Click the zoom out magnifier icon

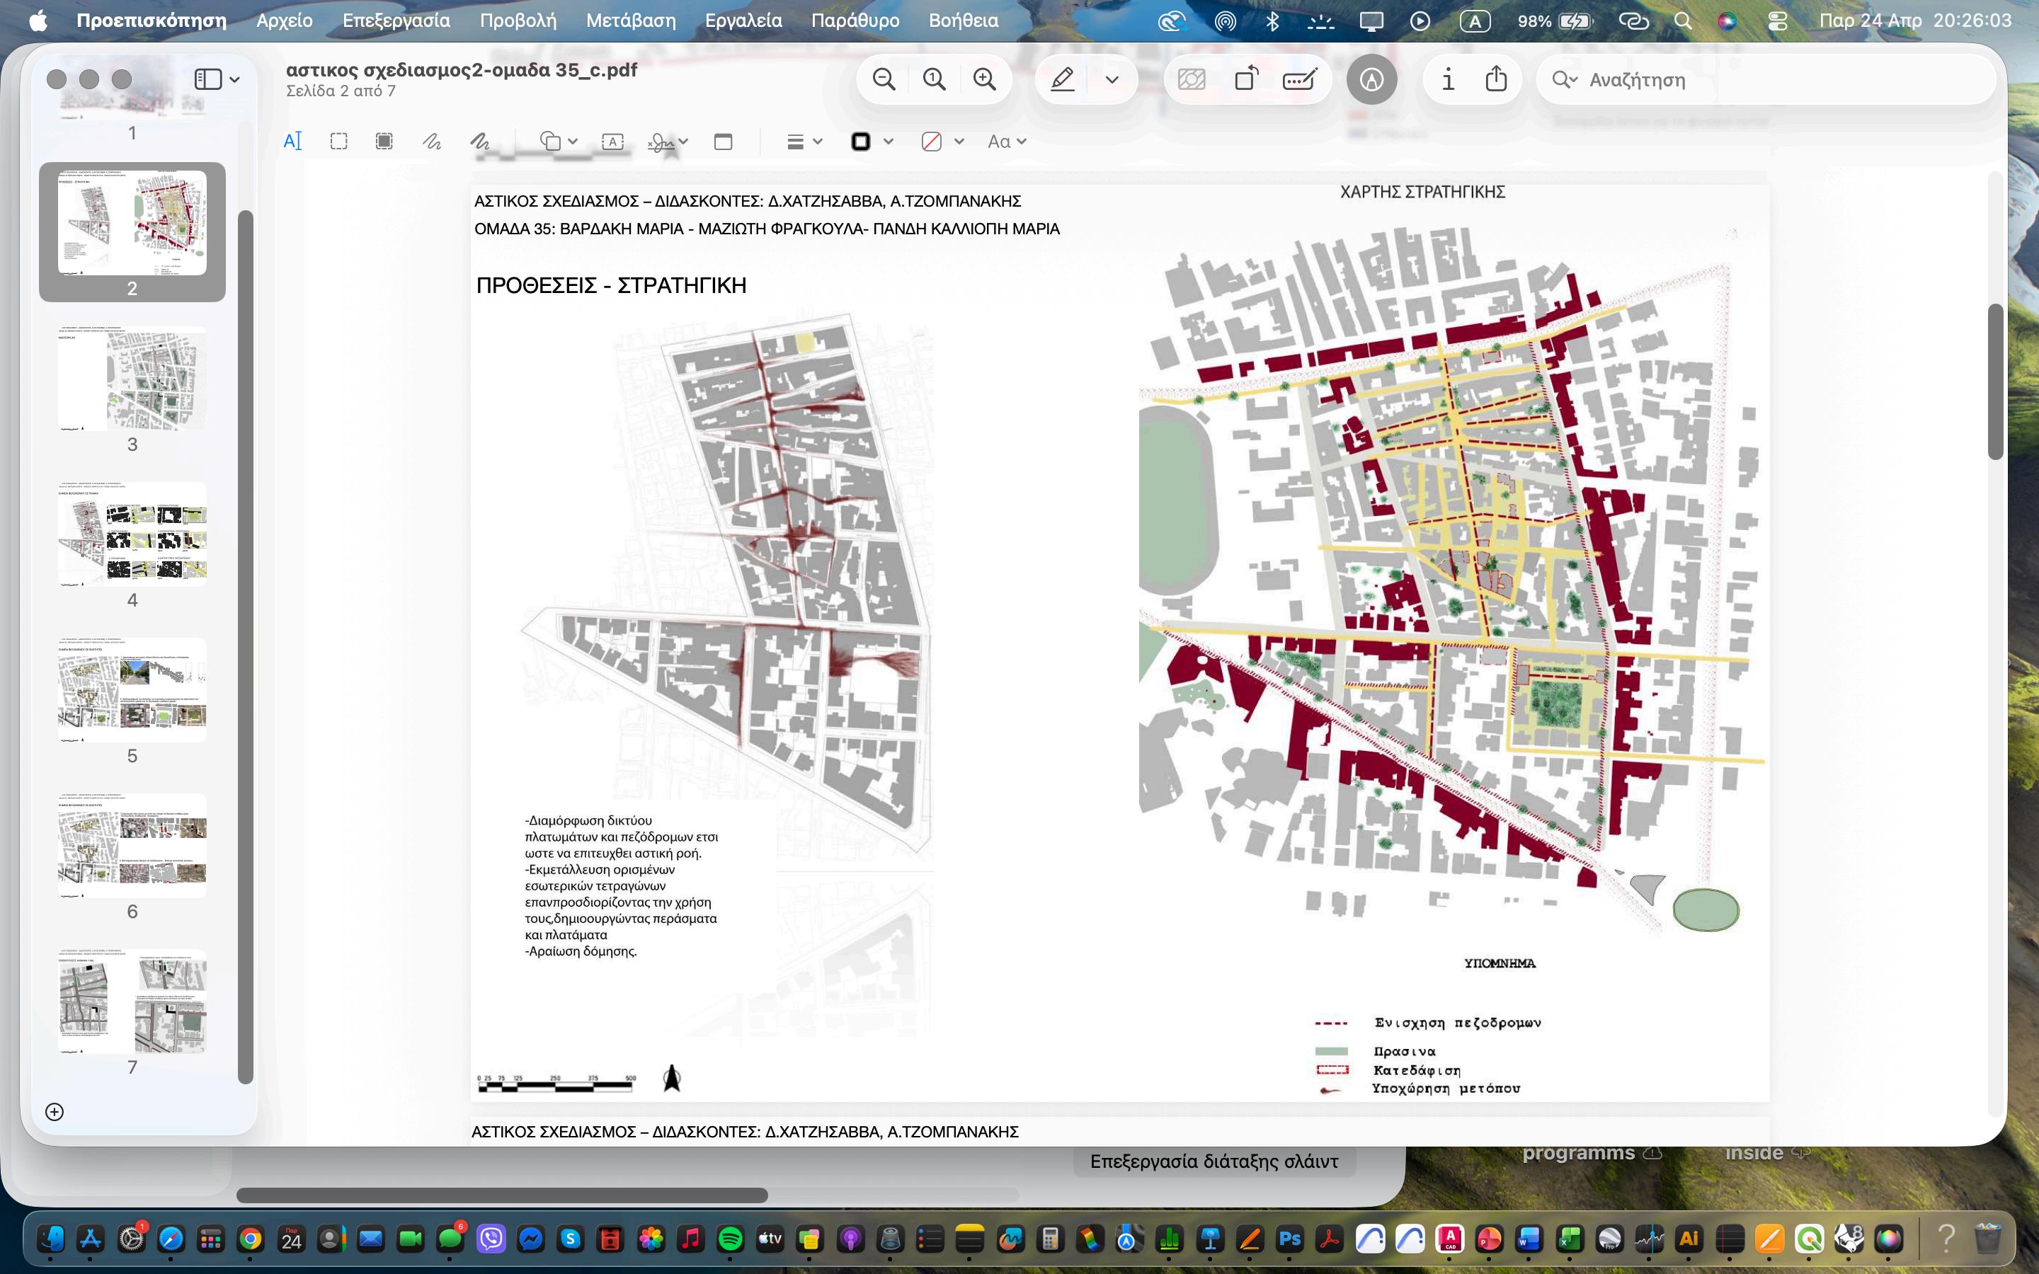[883, 79]
